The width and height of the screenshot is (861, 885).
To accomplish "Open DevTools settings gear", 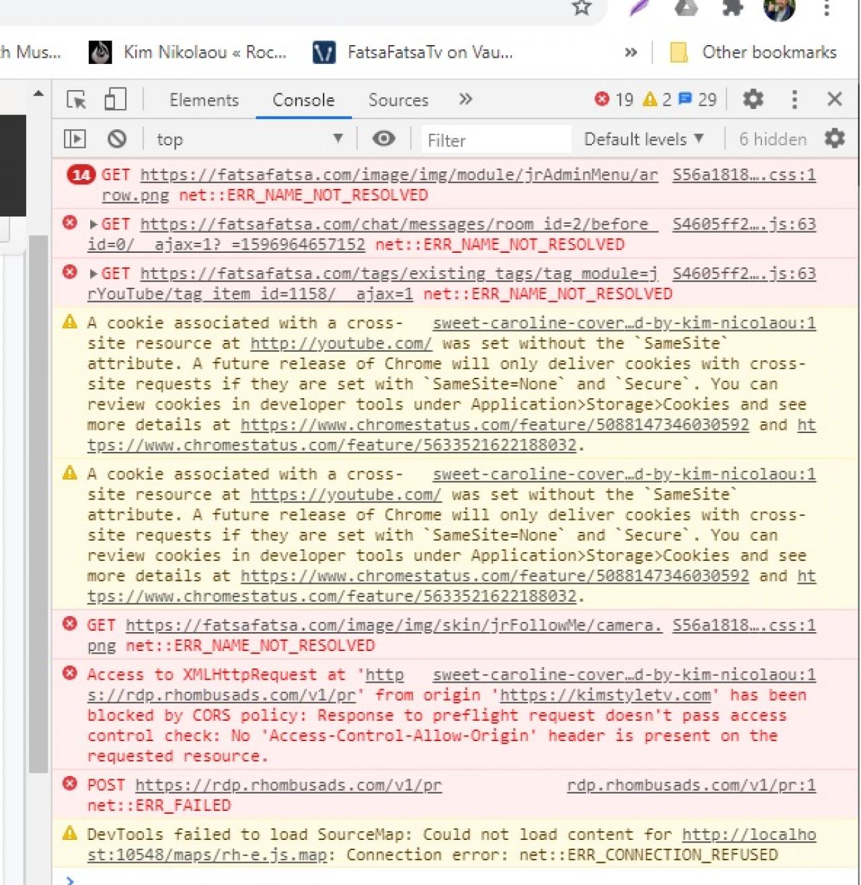I will click(x=753, y=100).
